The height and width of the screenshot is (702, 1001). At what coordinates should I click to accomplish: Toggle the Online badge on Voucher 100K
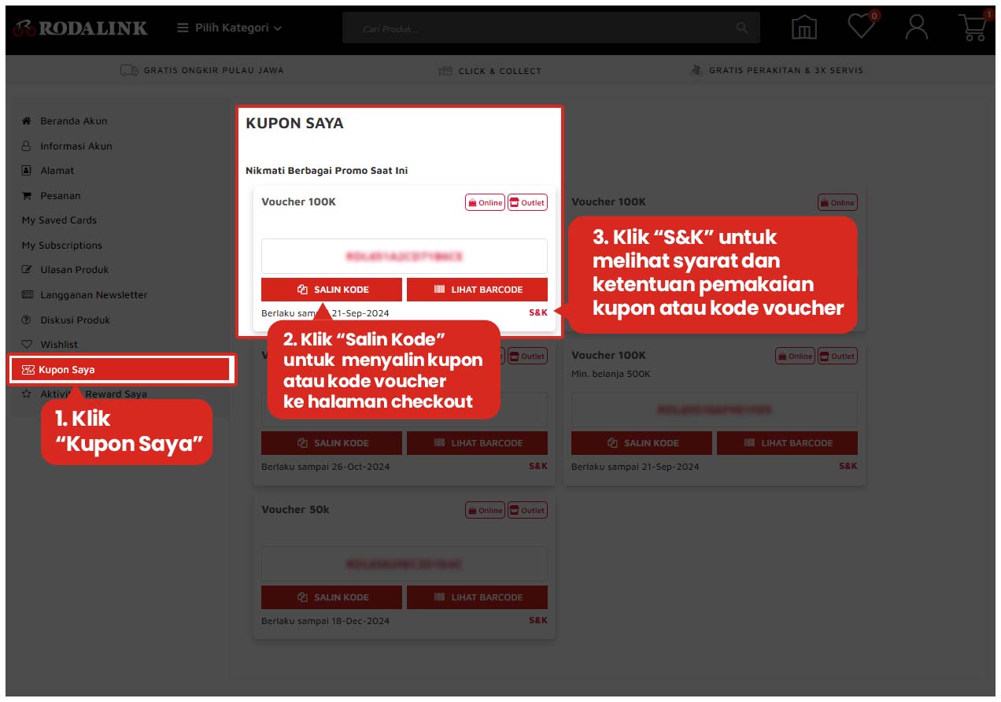click(x=485, y=202)
